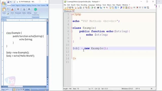Switch to the Insert tab in Word
The width and height of the screenshot is (162, 91).
coord(13,6)
